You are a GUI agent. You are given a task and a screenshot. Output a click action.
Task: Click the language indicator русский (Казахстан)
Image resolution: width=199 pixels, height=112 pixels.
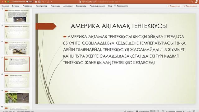(25, 111)
